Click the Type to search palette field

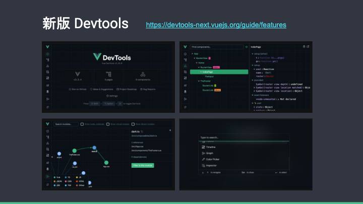pos(244,138)
